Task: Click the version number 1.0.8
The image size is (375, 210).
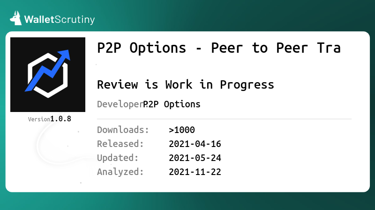Action: click(x=61, y=119)
